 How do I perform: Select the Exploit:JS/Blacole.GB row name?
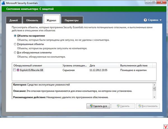tap(32, 70)
